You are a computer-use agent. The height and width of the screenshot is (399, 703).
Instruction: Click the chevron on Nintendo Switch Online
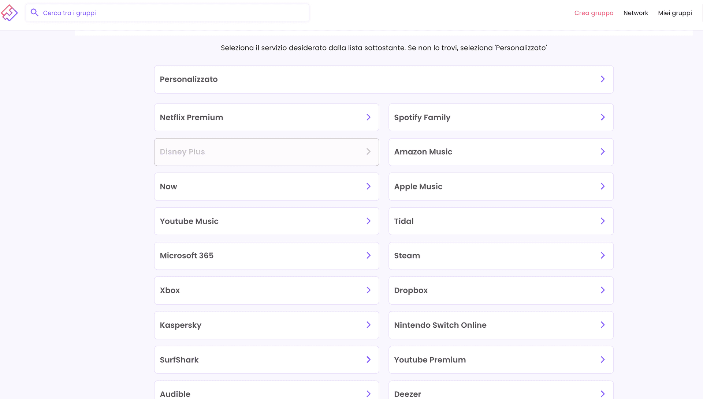[603, 325]
